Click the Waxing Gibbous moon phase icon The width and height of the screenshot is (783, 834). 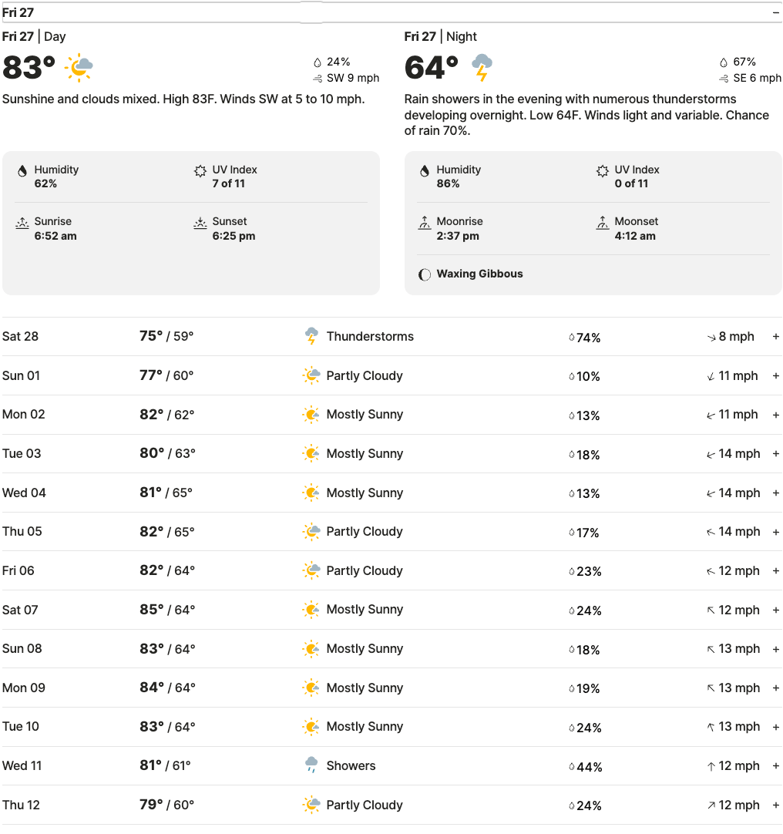point(424,274)
